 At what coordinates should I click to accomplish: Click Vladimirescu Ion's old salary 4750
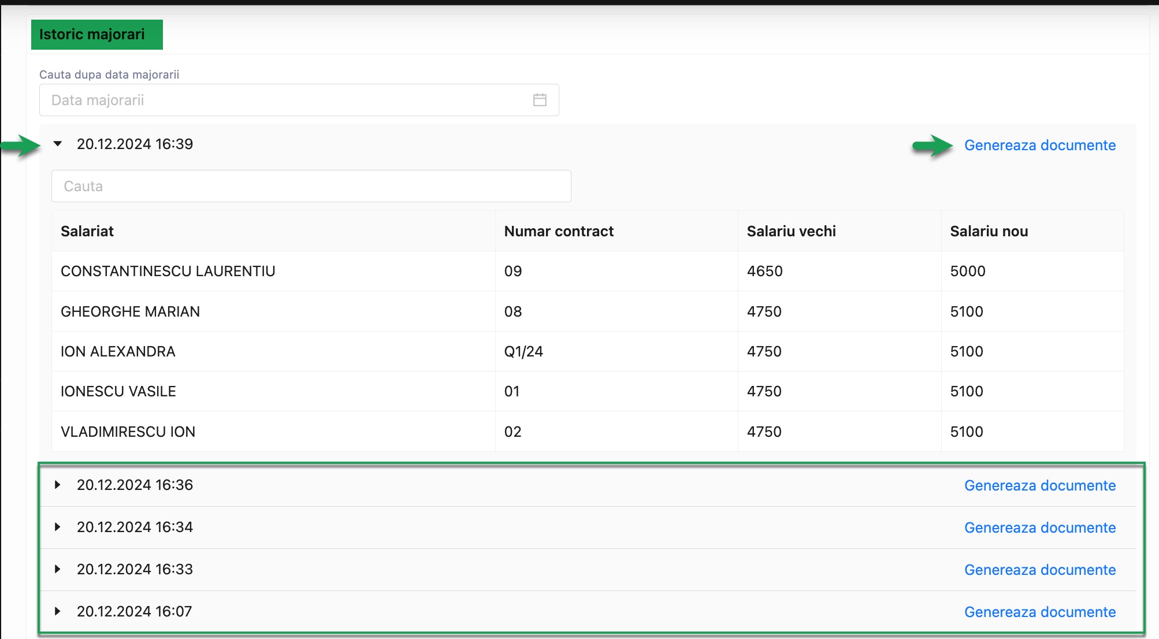[x=764, y=432]
